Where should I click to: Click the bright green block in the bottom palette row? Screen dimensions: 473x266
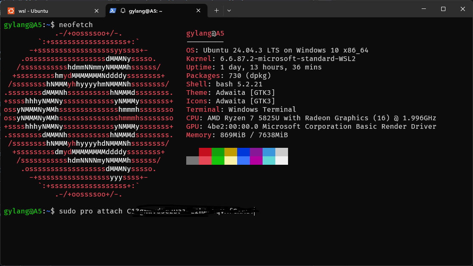point(218,161)
